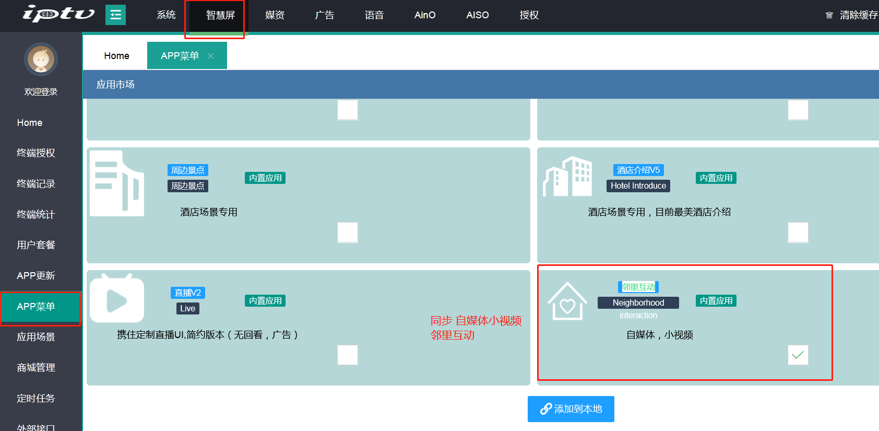Click 清除缓存 link
This screenshot has height=431, width=879.
point(858,15)
